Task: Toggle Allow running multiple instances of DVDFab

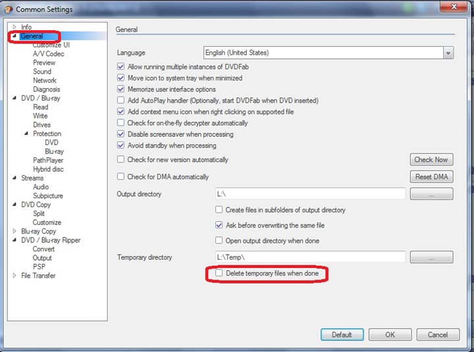Action: [120, 66]
